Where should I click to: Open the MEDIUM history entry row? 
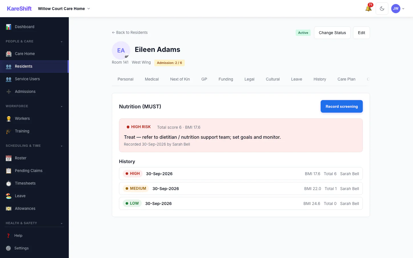click(x=241, y=189)
